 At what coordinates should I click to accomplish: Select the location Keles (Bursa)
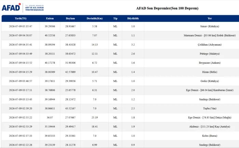click(x=210, y=136)
